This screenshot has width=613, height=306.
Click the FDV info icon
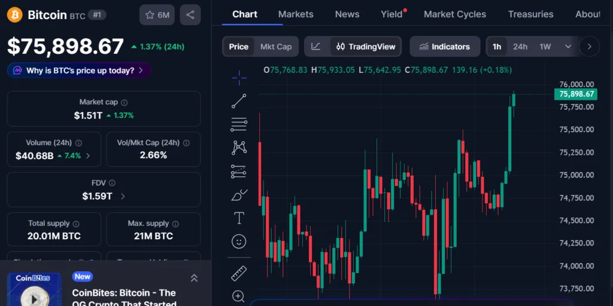[112, 183]
